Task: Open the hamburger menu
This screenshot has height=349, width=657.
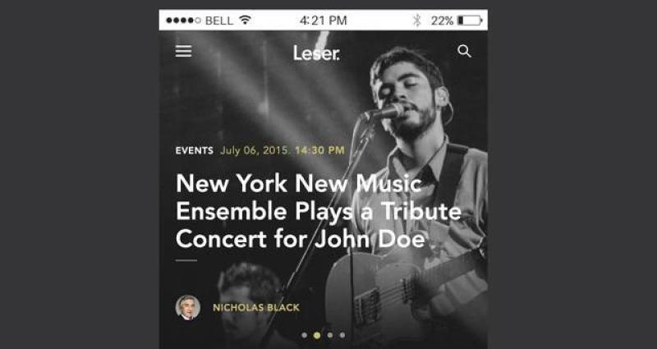Action: tap(183, 51)
